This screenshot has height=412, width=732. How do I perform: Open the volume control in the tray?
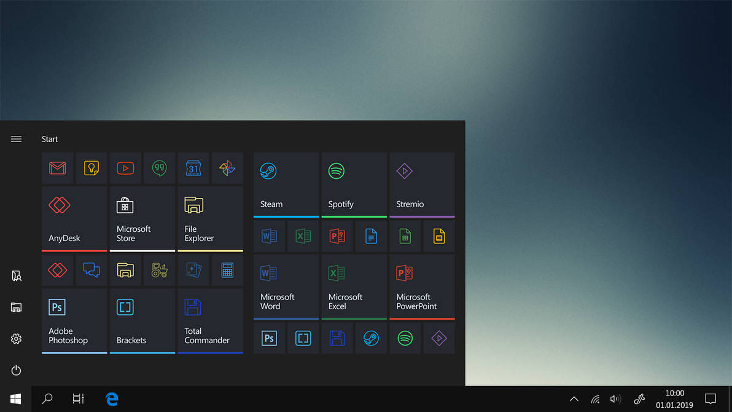(x=616, y=399)
